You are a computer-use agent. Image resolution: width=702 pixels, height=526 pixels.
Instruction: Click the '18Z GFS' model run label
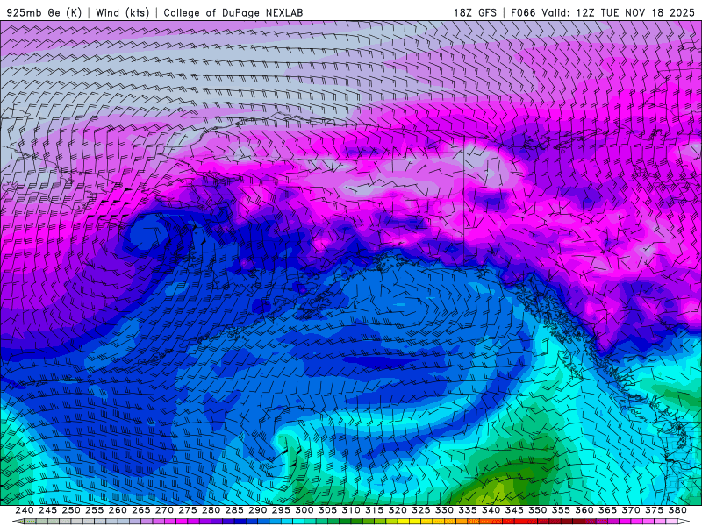pos(475,12)
